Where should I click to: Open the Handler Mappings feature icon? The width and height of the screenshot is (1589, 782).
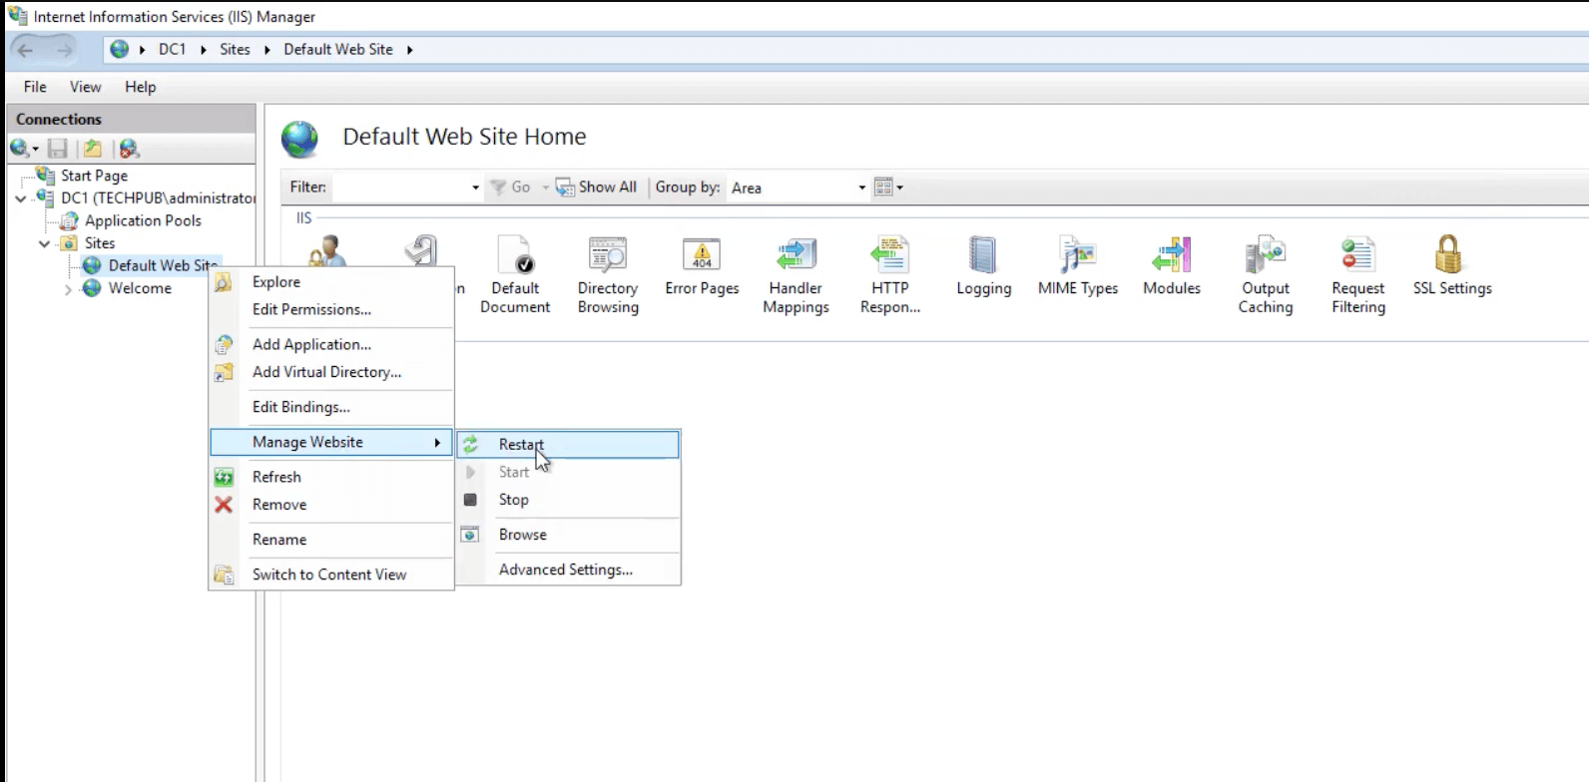(795, 255)
